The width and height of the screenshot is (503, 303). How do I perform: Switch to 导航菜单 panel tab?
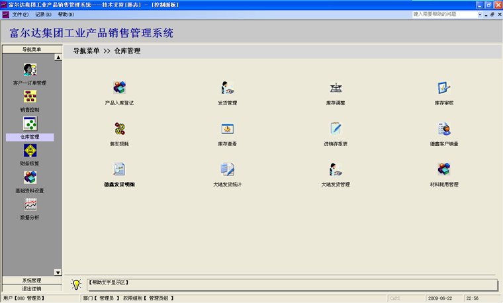pyautogui.click(x=32, y=49)
